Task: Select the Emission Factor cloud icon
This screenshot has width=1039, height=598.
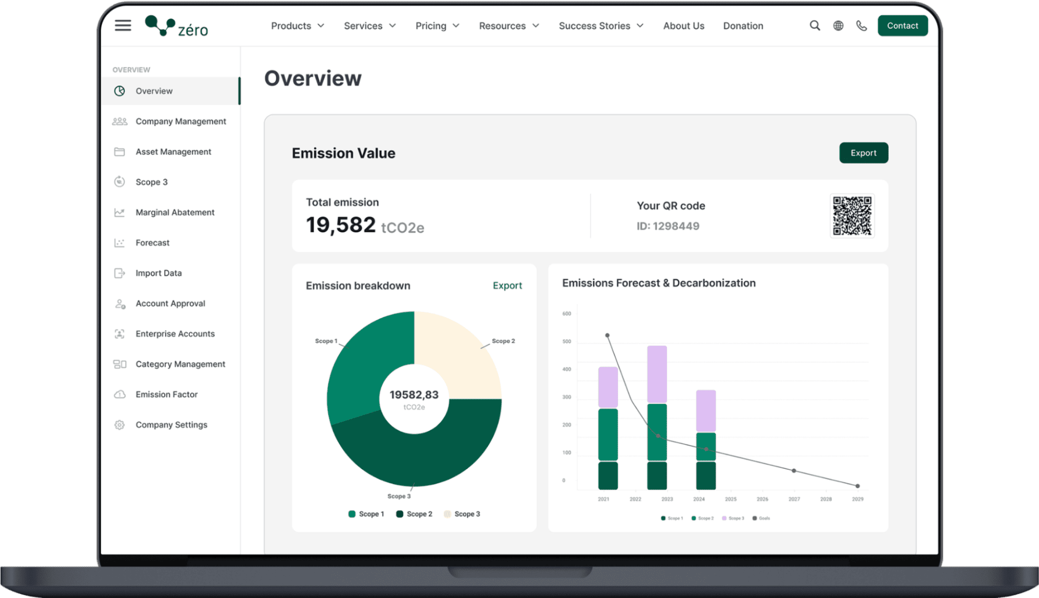Action: click(119, 394)
